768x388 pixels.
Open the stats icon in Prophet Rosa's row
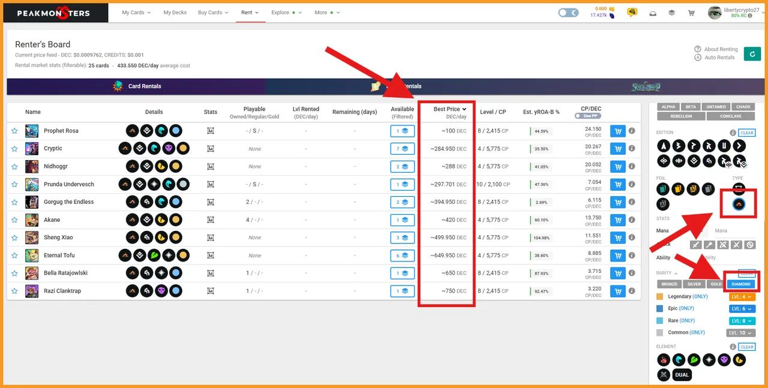pos(211,131)
